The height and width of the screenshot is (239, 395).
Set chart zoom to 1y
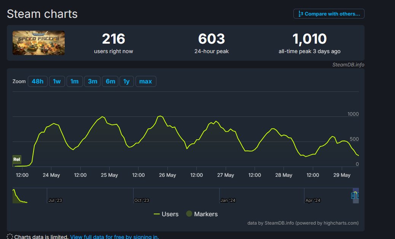coord(126,81)
